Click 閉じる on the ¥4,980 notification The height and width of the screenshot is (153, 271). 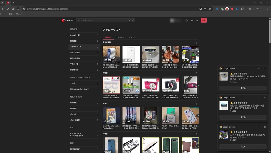(x=243, y=117)
